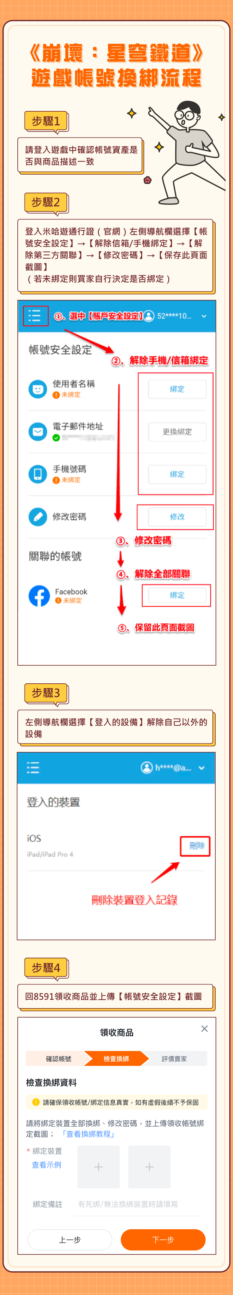Click the user avatar icon beside 52****10
Viewport: 233px width, 1295px height.
pos(149,316)
